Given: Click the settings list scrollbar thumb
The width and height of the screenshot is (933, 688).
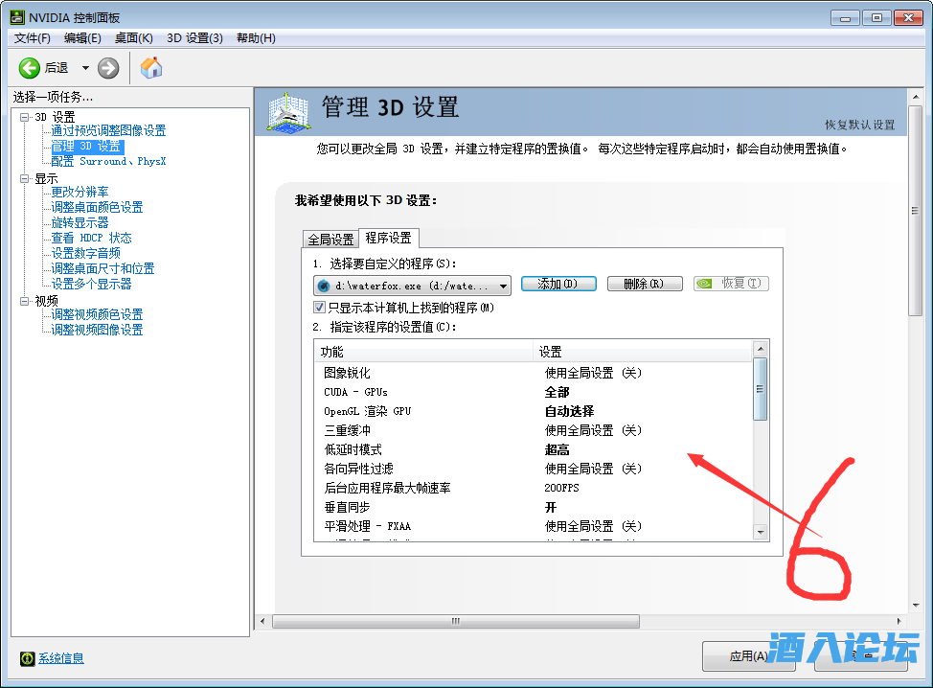Looking at the screenshot, I should click(760, 389).
